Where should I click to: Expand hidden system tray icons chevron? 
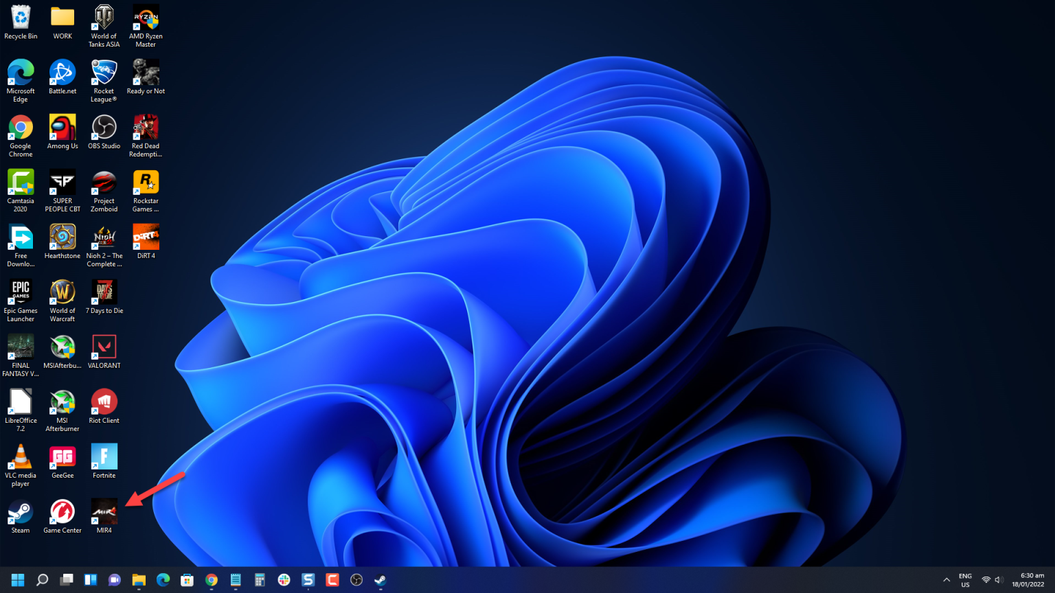coord(946,580)
